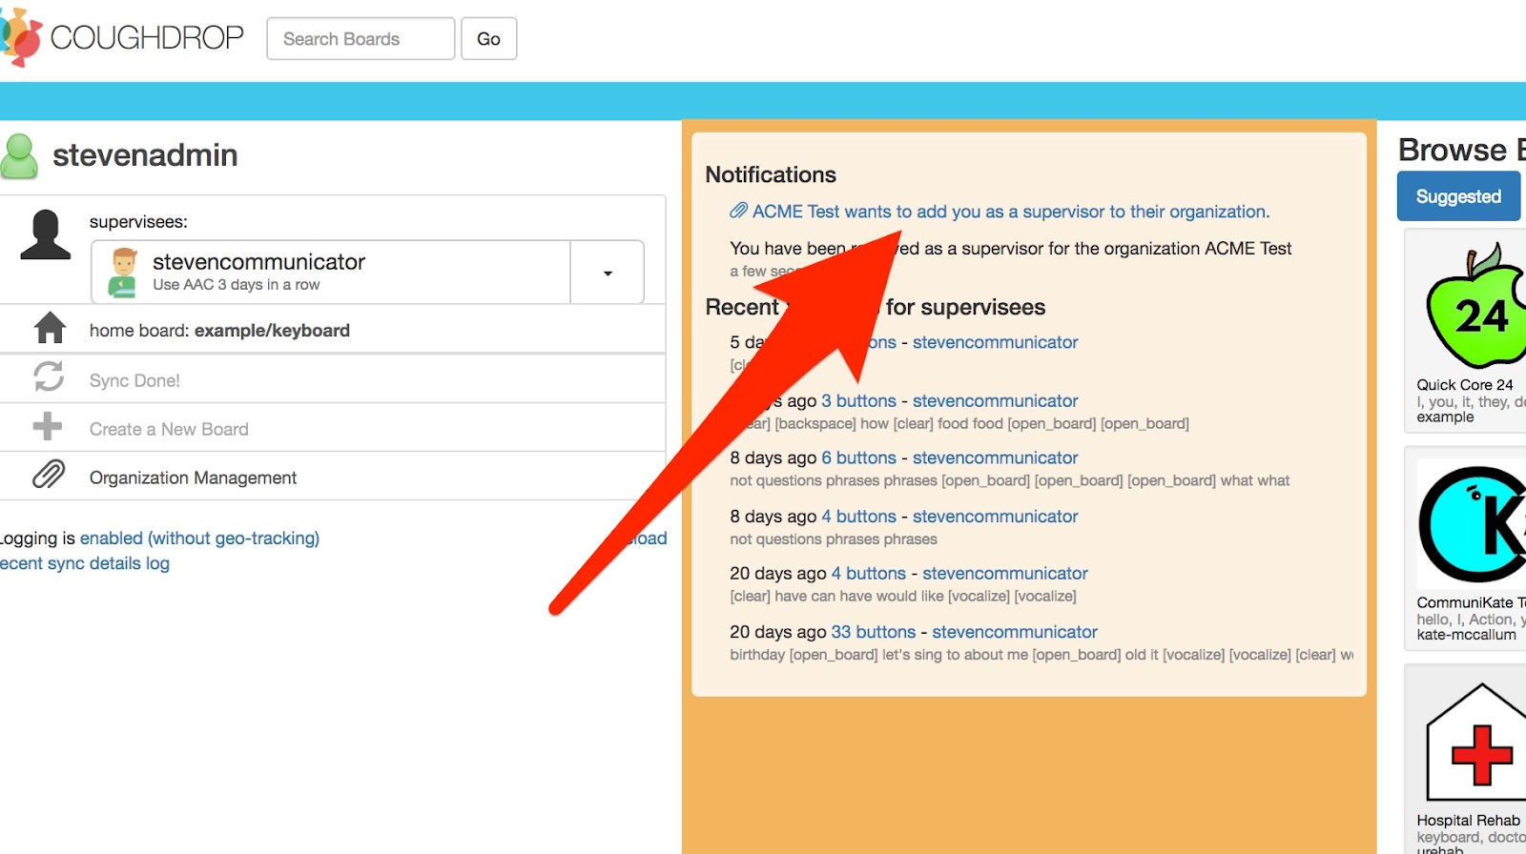Focus the Search Boards field
Screen dimensions: 1526x854
click(x=361, y=39)
